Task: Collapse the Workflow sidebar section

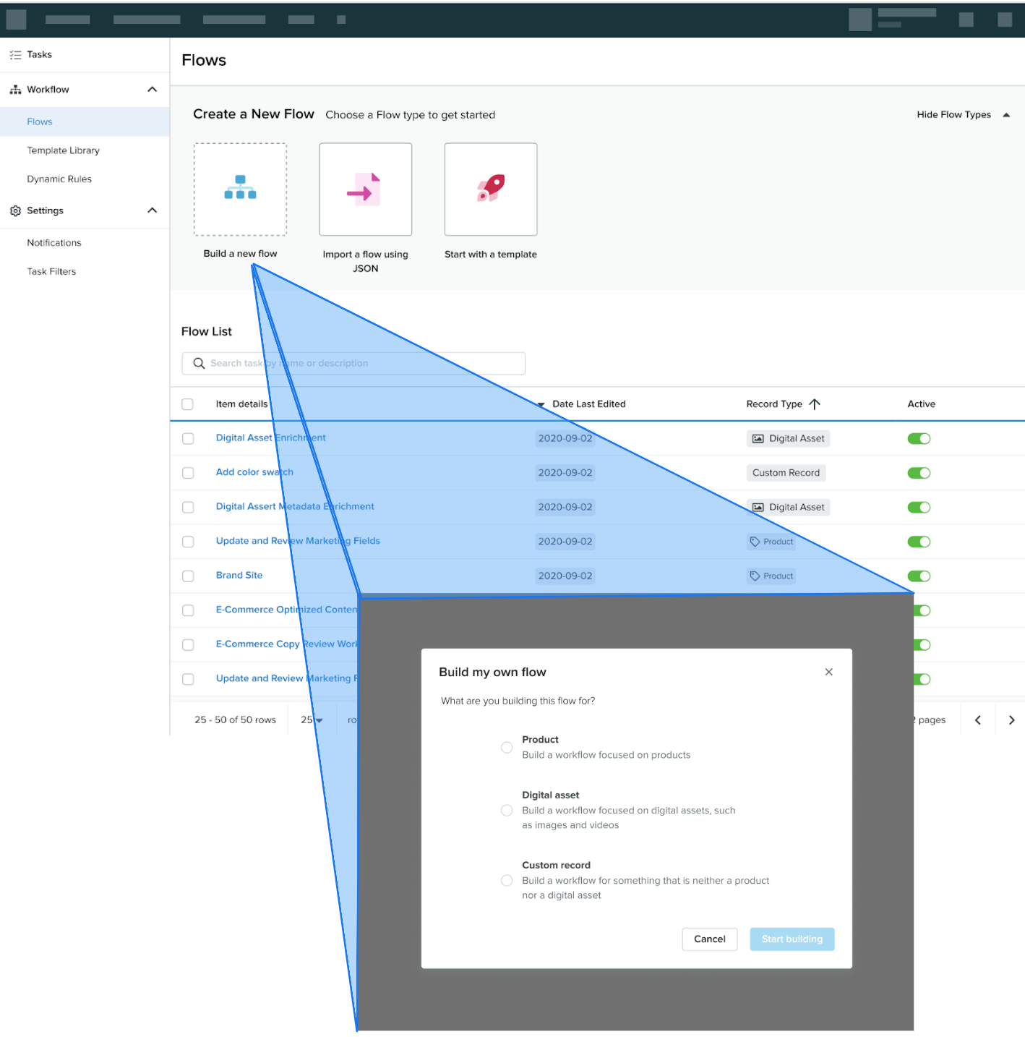Action: pos(152,90)
